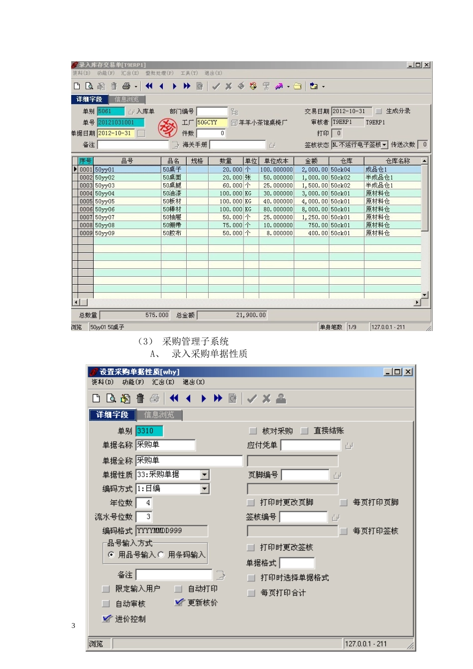Screen dimensions: 473x669
Task: Toggle 自动打印 checkbox
Action: coord(178,589)
